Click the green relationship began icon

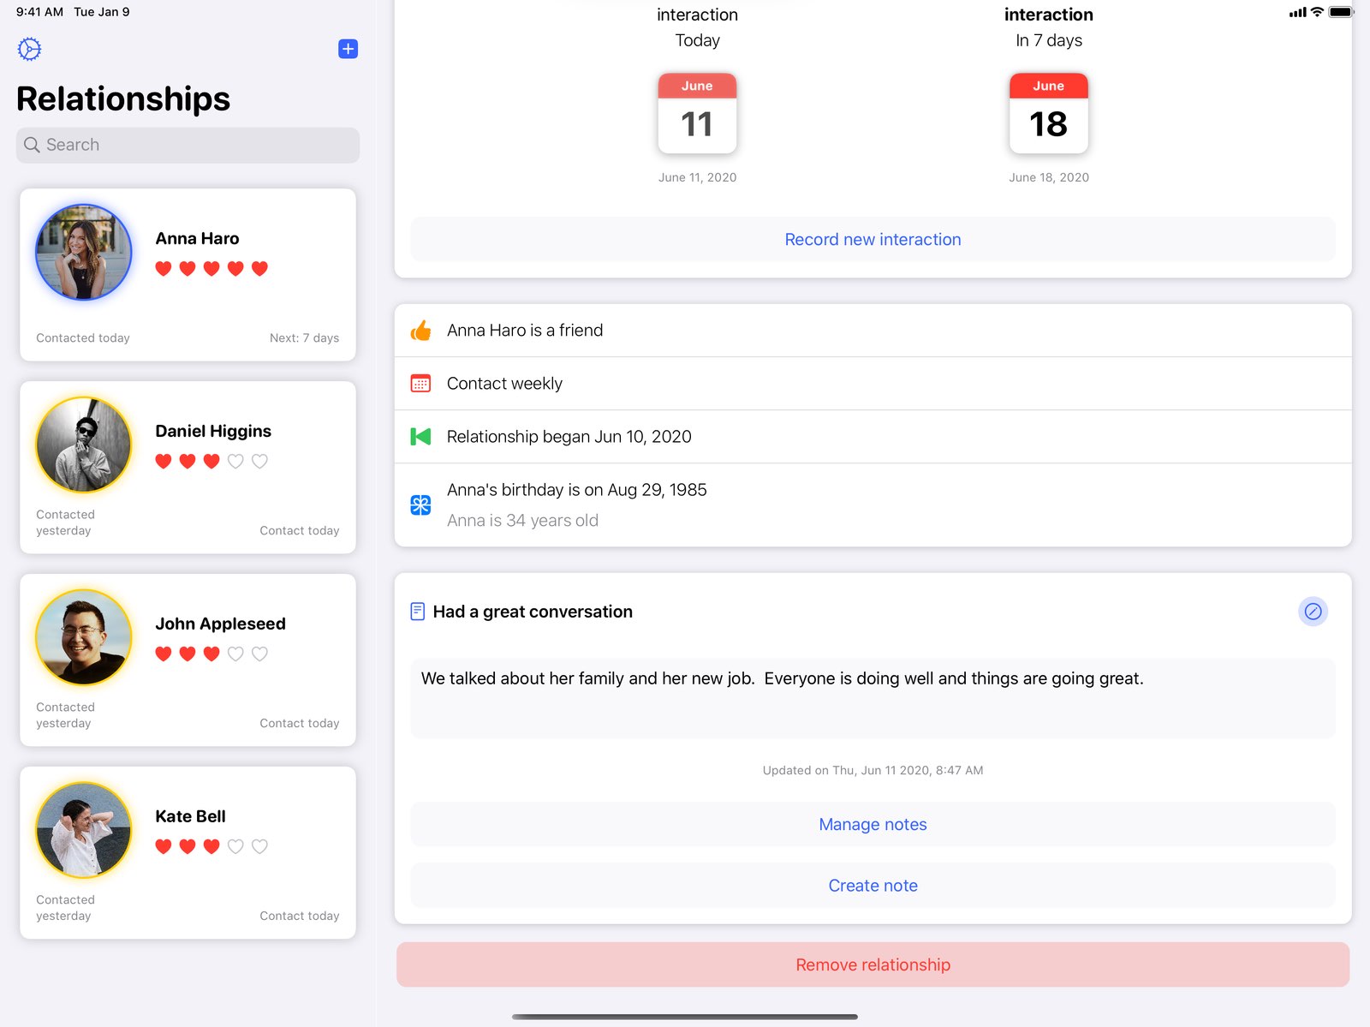tap(420, 437)
